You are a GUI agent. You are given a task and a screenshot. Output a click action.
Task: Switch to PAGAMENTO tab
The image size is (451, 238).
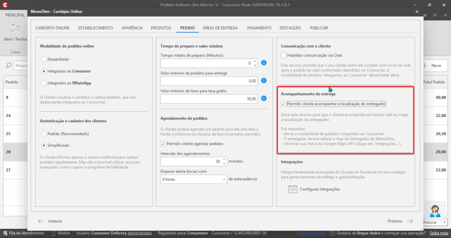259,28
